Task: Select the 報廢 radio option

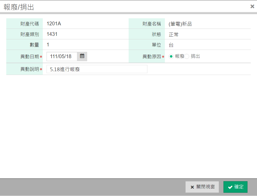Action: (171, 56)
